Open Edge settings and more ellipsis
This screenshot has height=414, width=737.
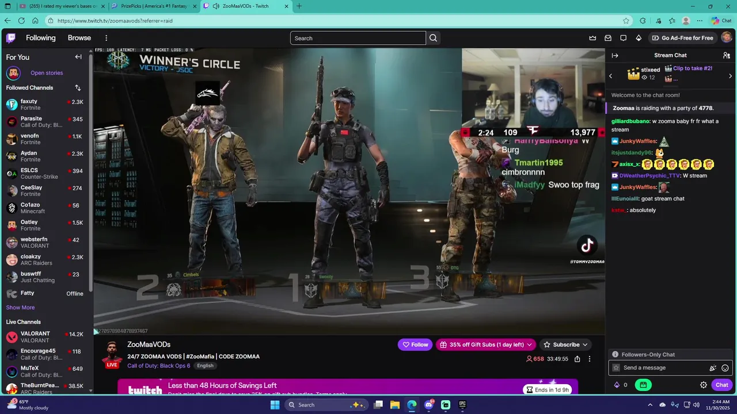coord(700,21)
